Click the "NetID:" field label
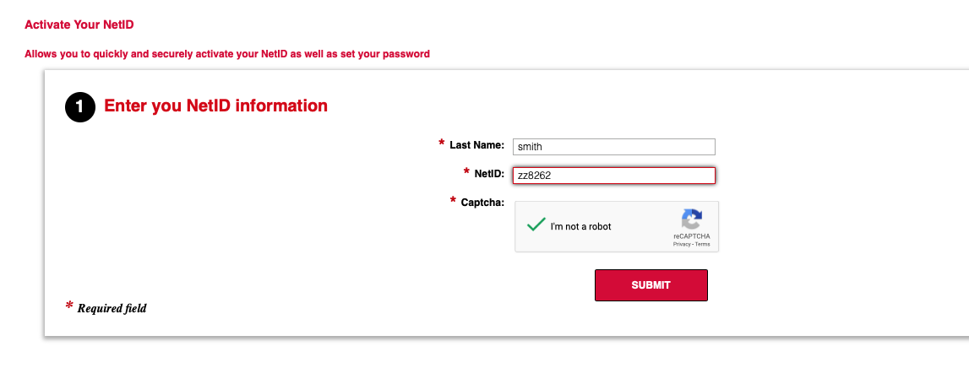 [x=489, y=173]
